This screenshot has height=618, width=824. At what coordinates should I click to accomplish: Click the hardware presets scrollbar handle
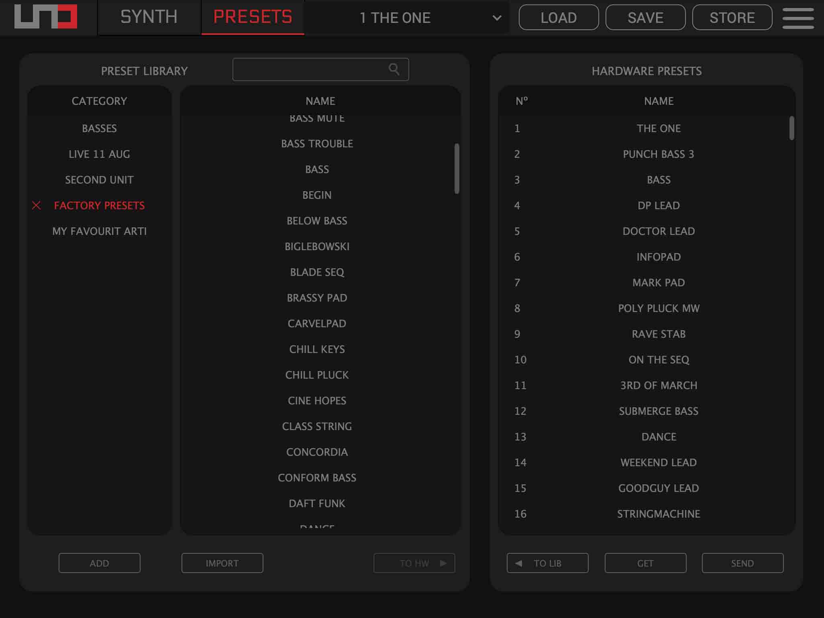pyautogui.click(x=791, y=128)
